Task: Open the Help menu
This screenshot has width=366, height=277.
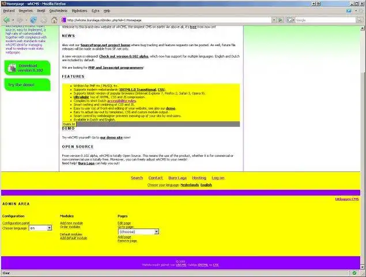Action: click(107, 11)
